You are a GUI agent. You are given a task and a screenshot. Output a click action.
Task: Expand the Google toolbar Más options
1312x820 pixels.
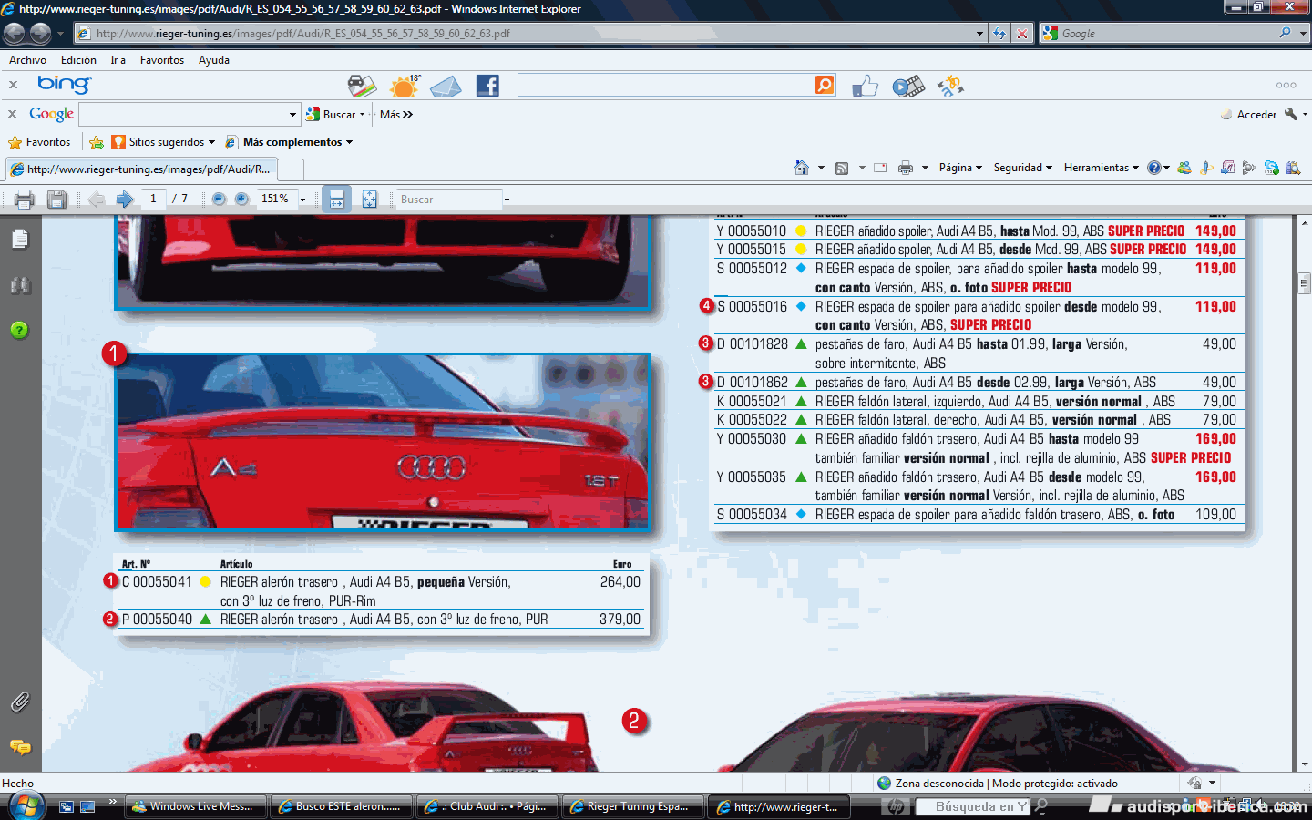coord(396,115)
